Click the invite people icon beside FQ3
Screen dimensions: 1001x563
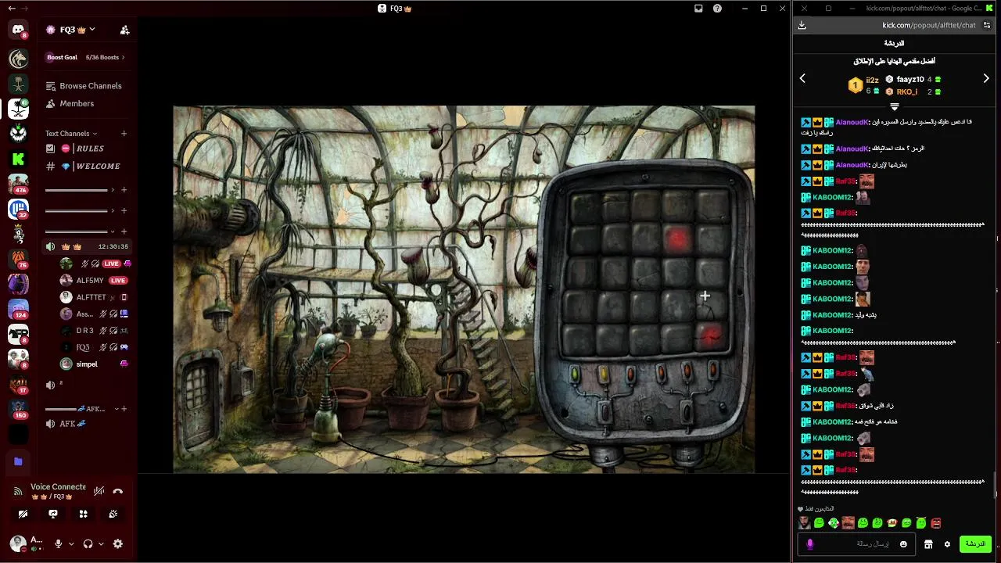click(x=124, y=30)
